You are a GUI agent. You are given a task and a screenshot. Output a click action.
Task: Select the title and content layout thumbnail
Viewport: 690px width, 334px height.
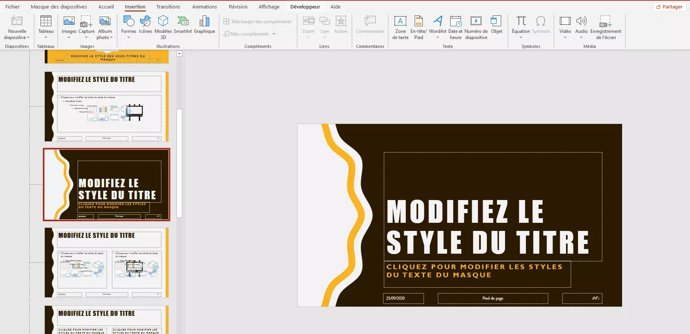(107, 107)
